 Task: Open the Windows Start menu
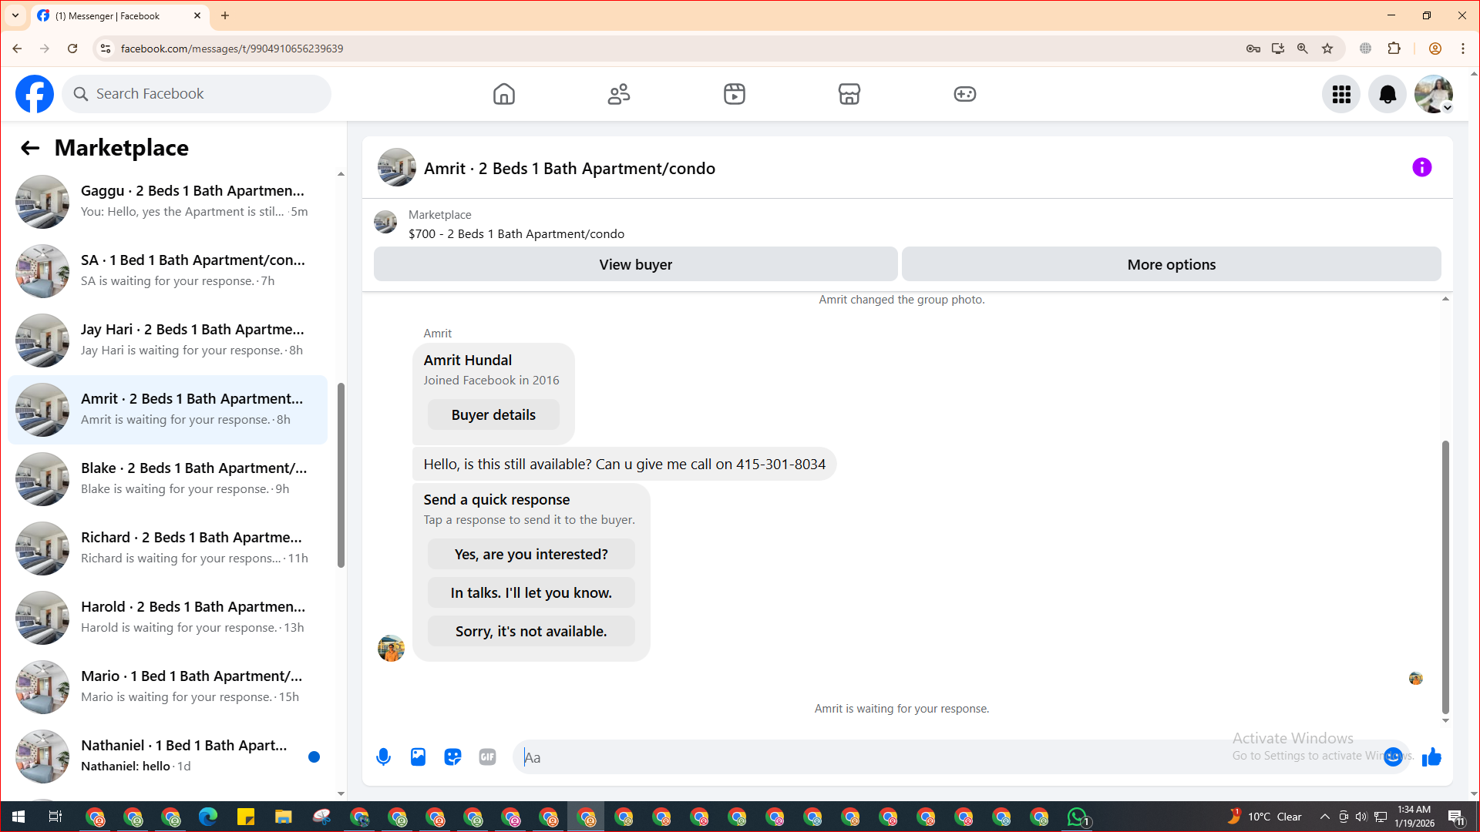[x=18, y=817]
